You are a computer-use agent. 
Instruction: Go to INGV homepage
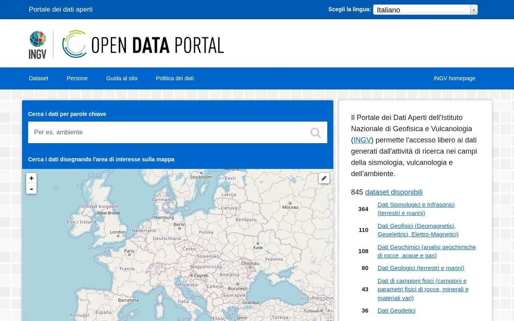coord(455,78)
